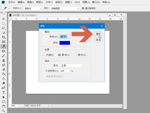Select the Move tool
Viewport: 150px width, 113px height.
(4, 19)
